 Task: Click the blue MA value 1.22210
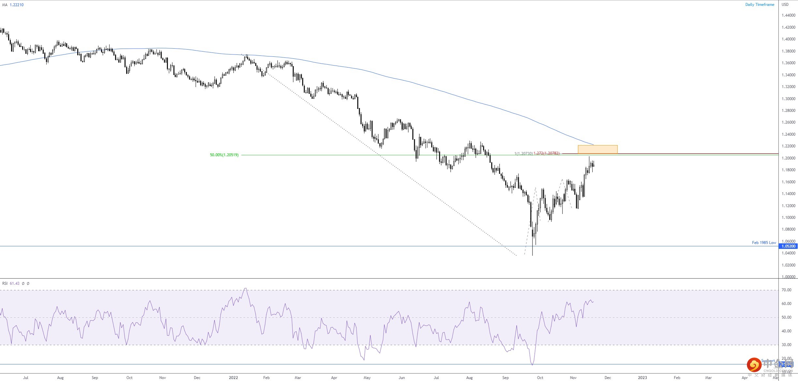click(16, 5)
